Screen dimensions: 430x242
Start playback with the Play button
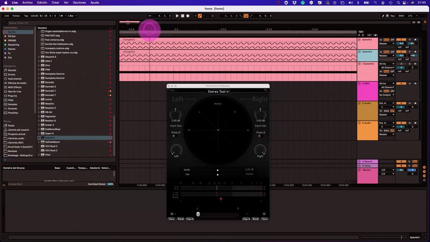177,16
